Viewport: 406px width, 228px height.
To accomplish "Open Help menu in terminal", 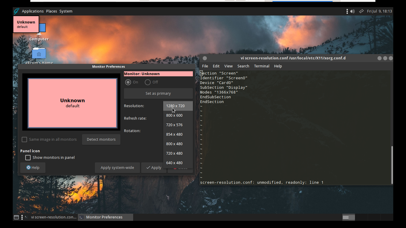I will coord(278,66).
